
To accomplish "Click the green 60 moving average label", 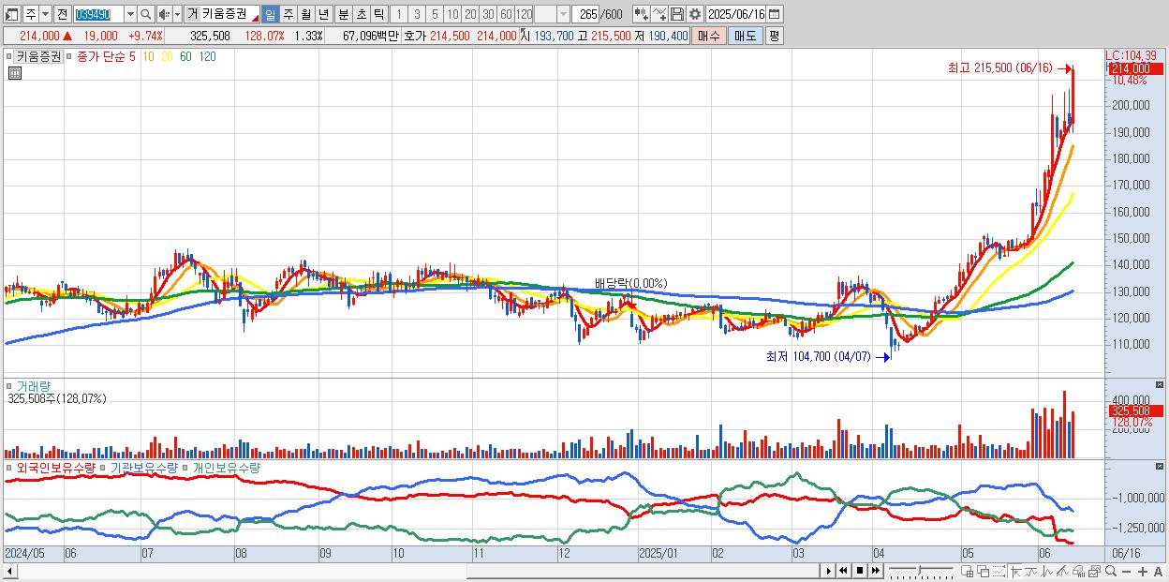I will point(185,56).
